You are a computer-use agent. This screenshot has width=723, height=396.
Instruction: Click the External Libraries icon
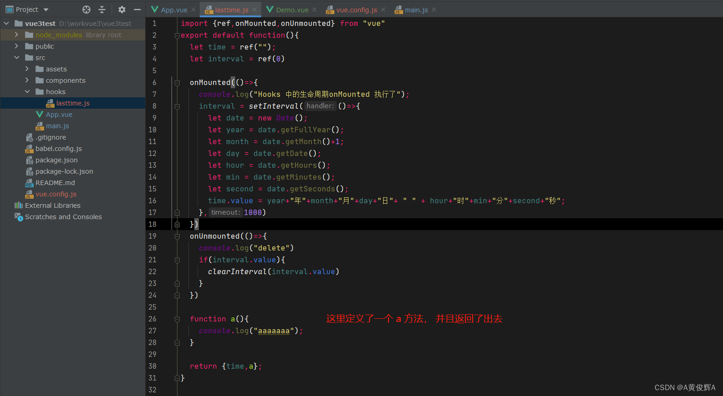pyautogui.click(x=19, y=206)
